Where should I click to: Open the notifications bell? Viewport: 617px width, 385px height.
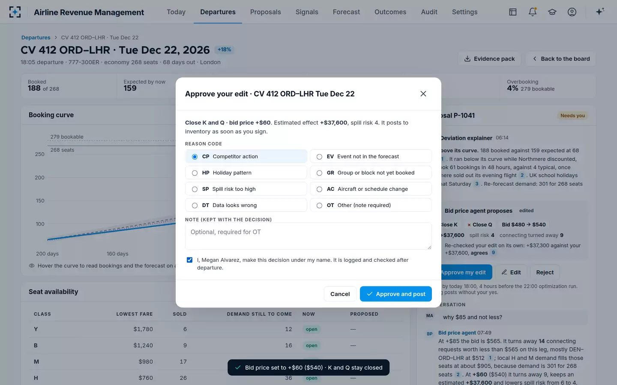[x=533, y=12]
